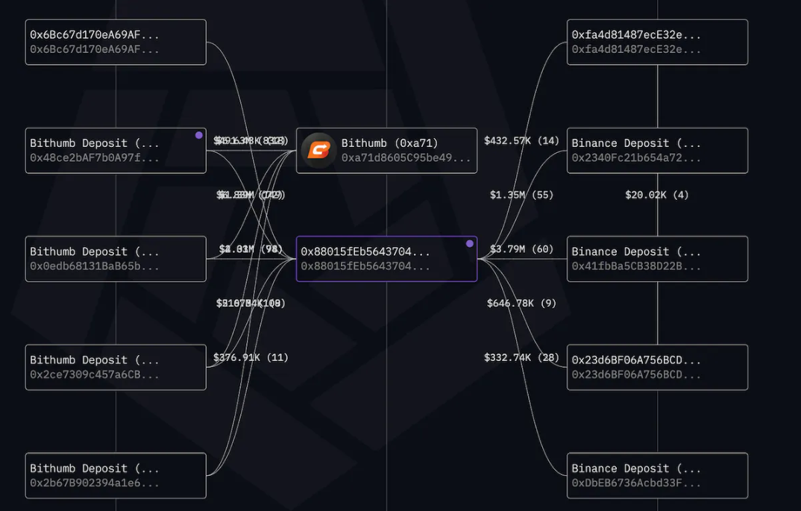Open Bithumb Deposit node 0x2ce7309c457a6CB
The width and height of the screenshot is (801, 511).
pos(116,367)
